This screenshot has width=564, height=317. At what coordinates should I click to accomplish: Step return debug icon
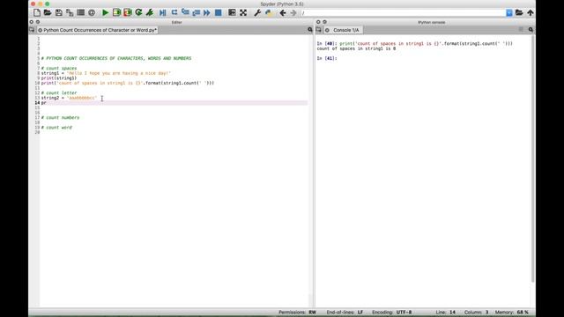196,12
